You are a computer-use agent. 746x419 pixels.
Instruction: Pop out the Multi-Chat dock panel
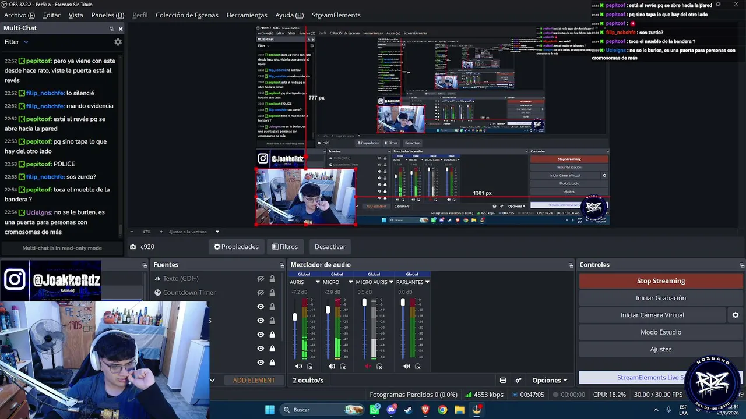pos(112,29)
